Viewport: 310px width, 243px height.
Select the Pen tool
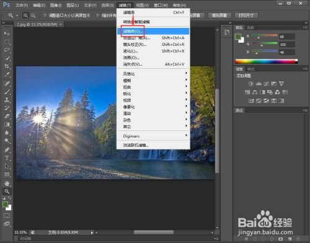[7, 149]
